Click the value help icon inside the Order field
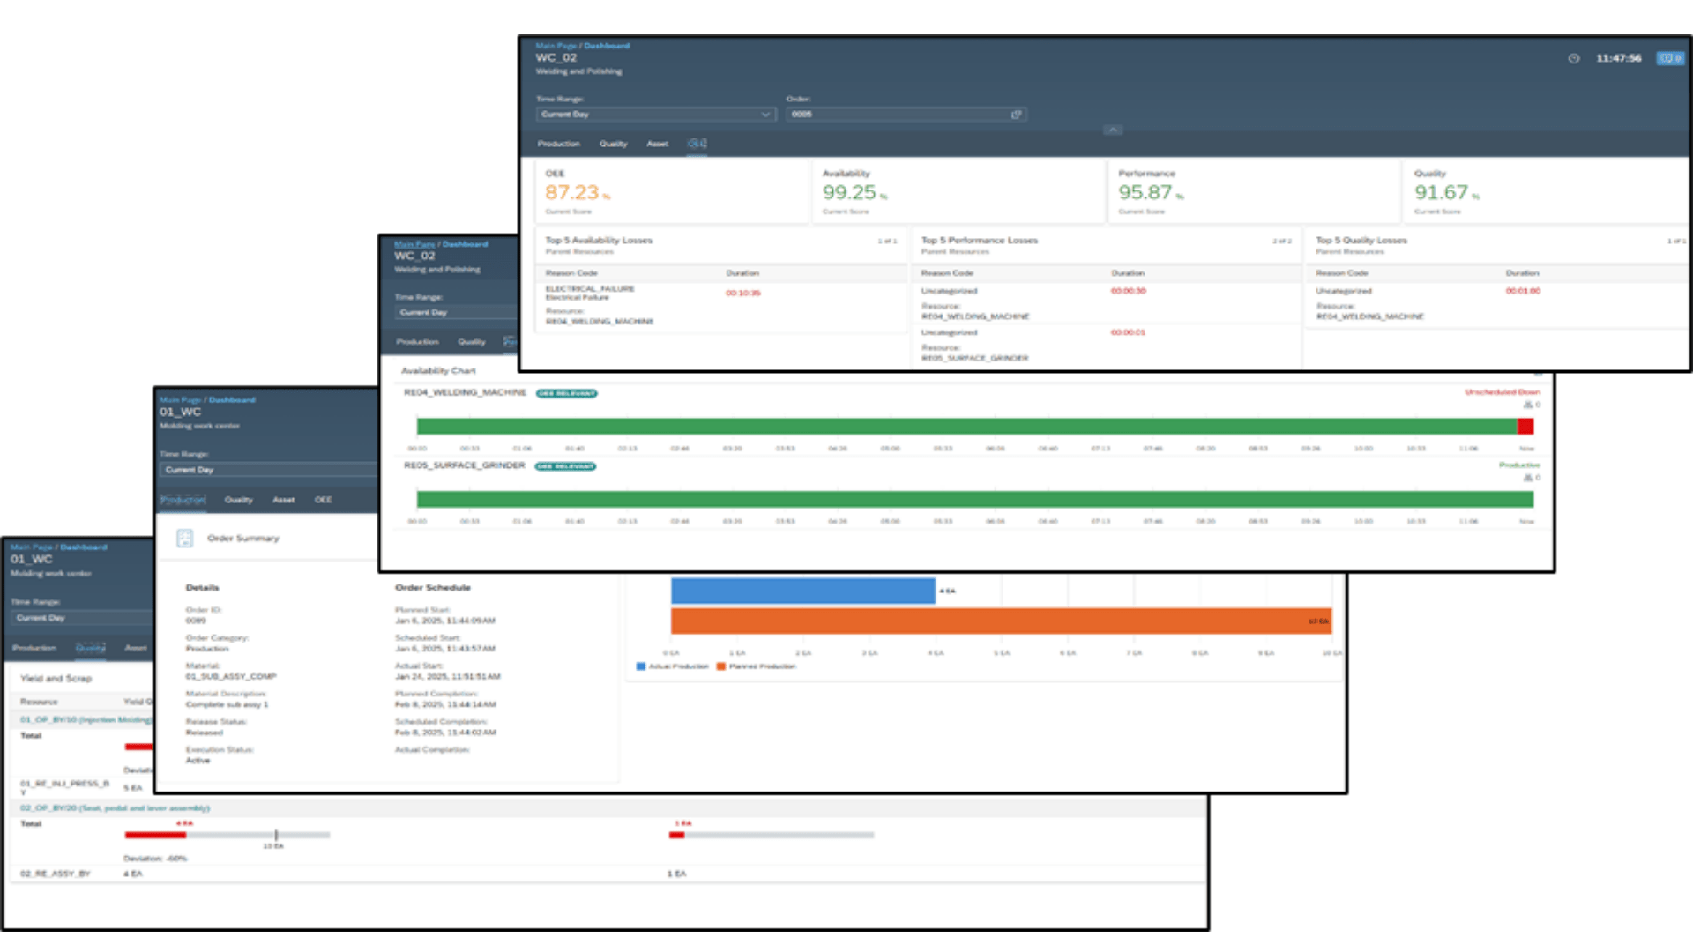This screenshot has height=952, width=1693. point(1017,115)
